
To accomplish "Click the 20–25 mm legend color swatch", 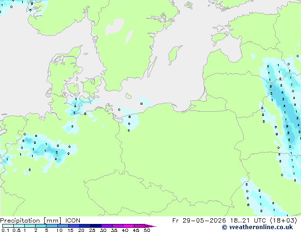I will [85, 226].
